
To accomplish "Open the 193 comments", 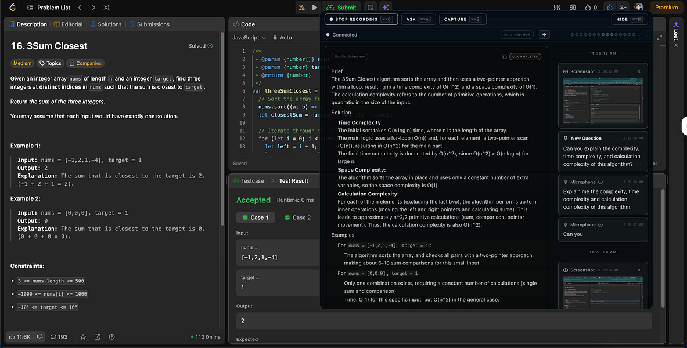I will 59,336.
